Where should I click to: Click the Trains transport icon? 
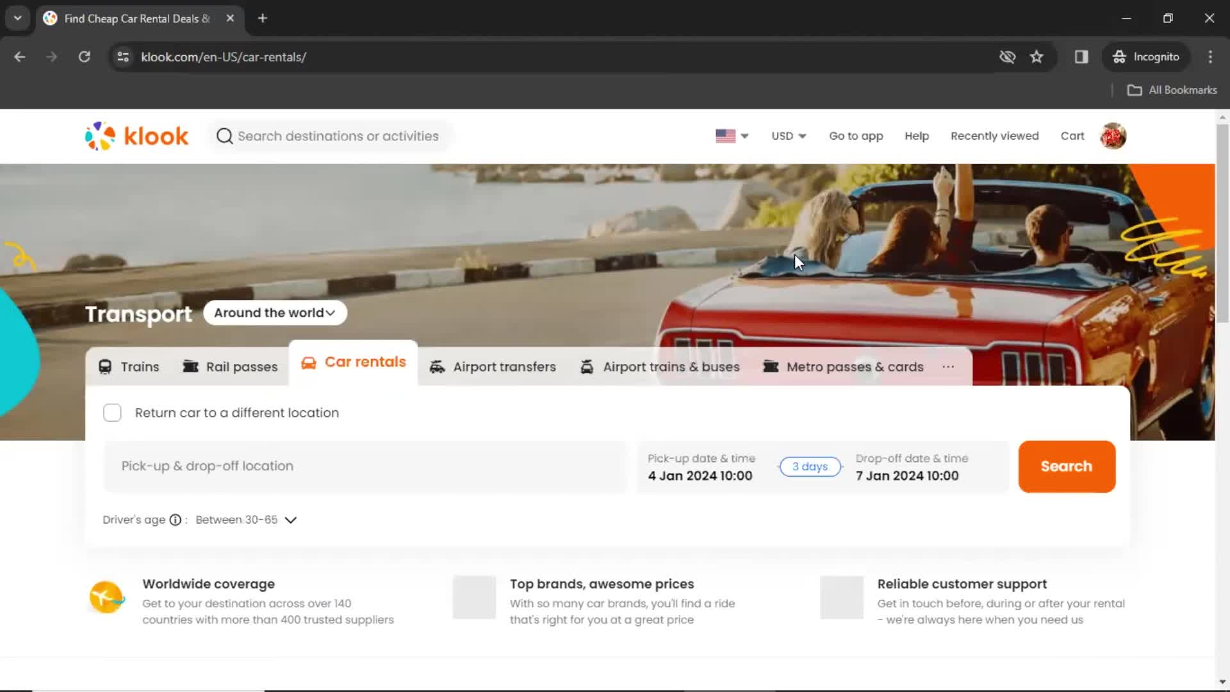point(105,367)
